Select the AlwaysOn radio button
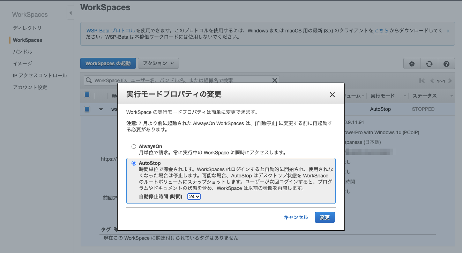This screenshot has width=462, height=253. click(x=134, y=147)
